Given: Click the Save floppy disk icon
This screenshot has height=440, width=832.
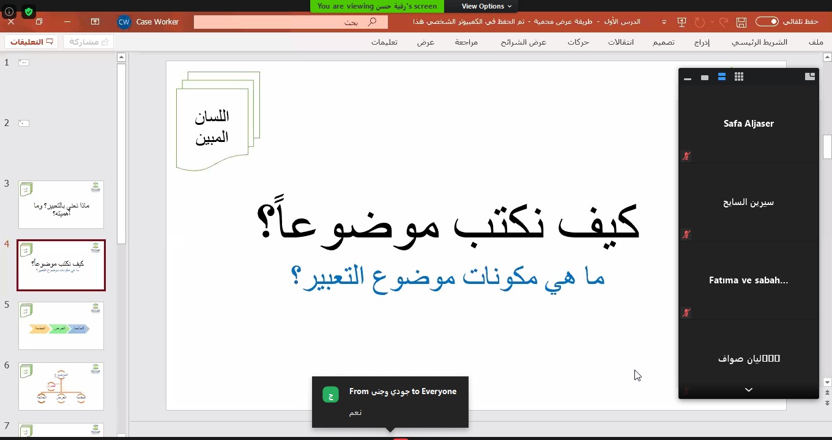Looking at the screenshot, I should pos(741,22).
